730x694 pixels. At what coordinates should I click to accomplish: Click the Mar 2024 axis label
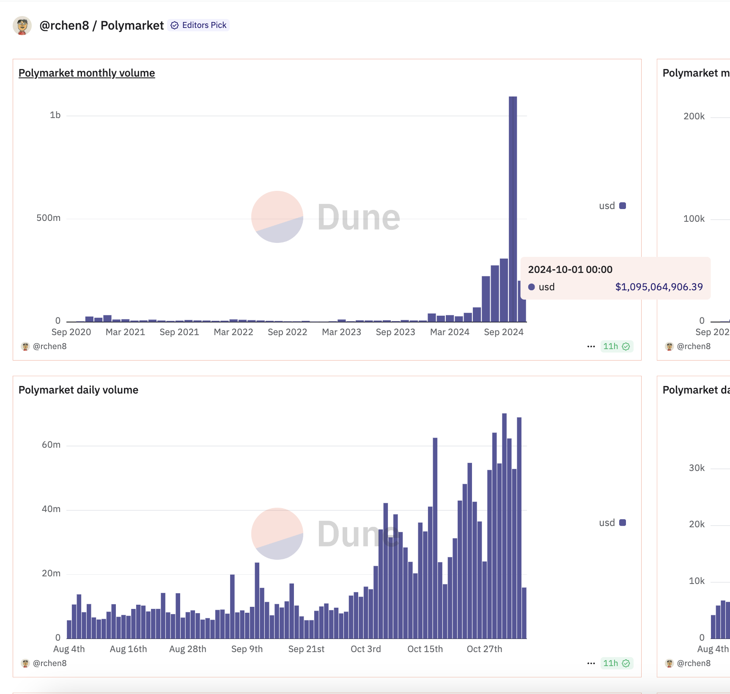click(x=450, y=332)
